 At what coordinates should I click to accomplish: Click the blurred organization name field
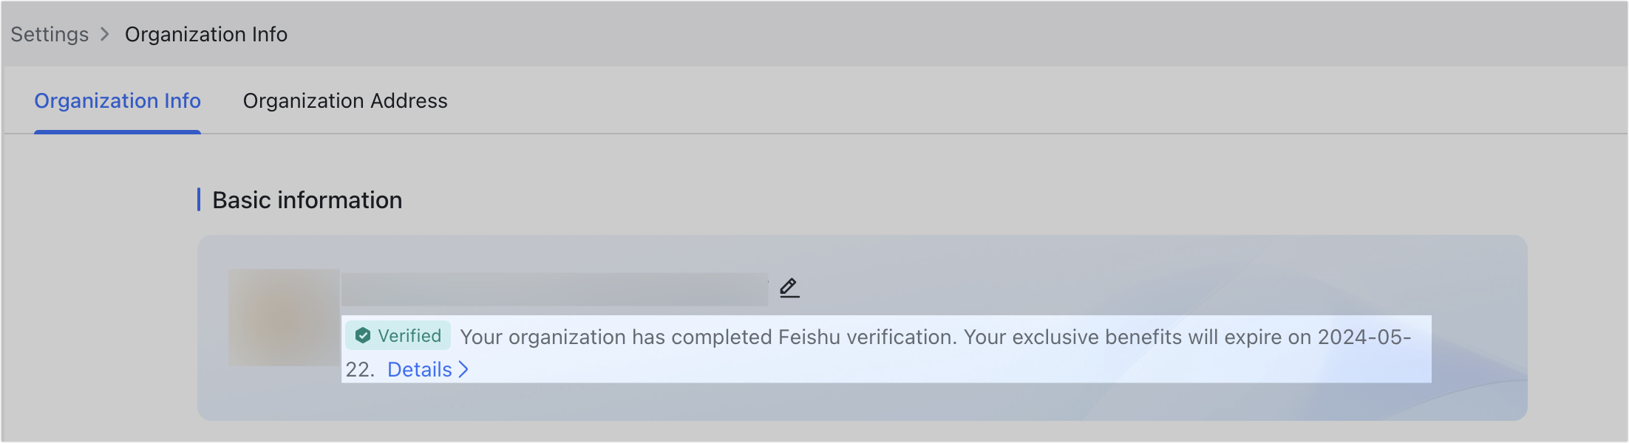coord(554,288)
